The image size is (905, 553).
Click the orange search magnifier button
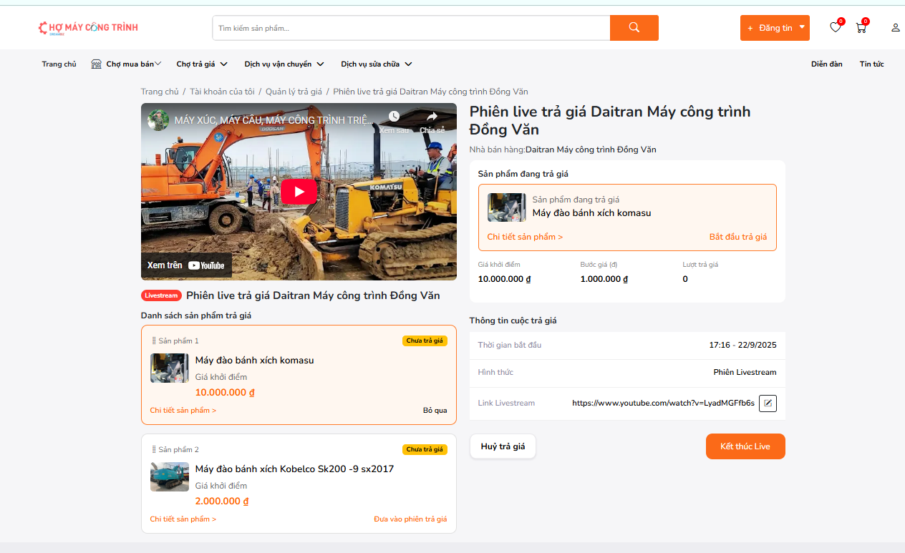pos(634,28)
